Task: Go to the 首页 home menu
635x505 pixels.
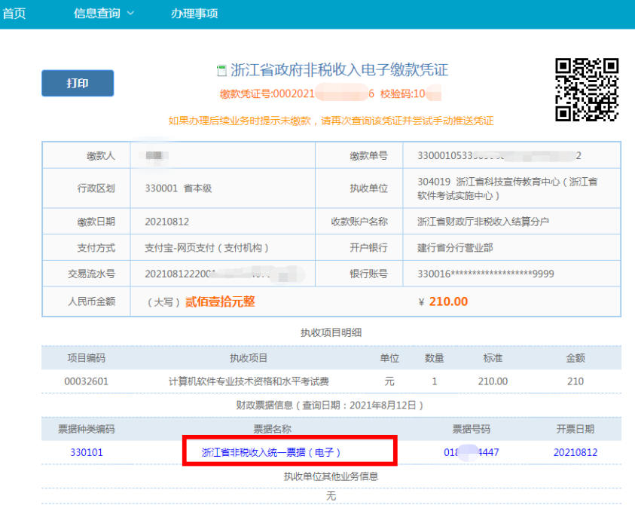Action: coord(14,14)
